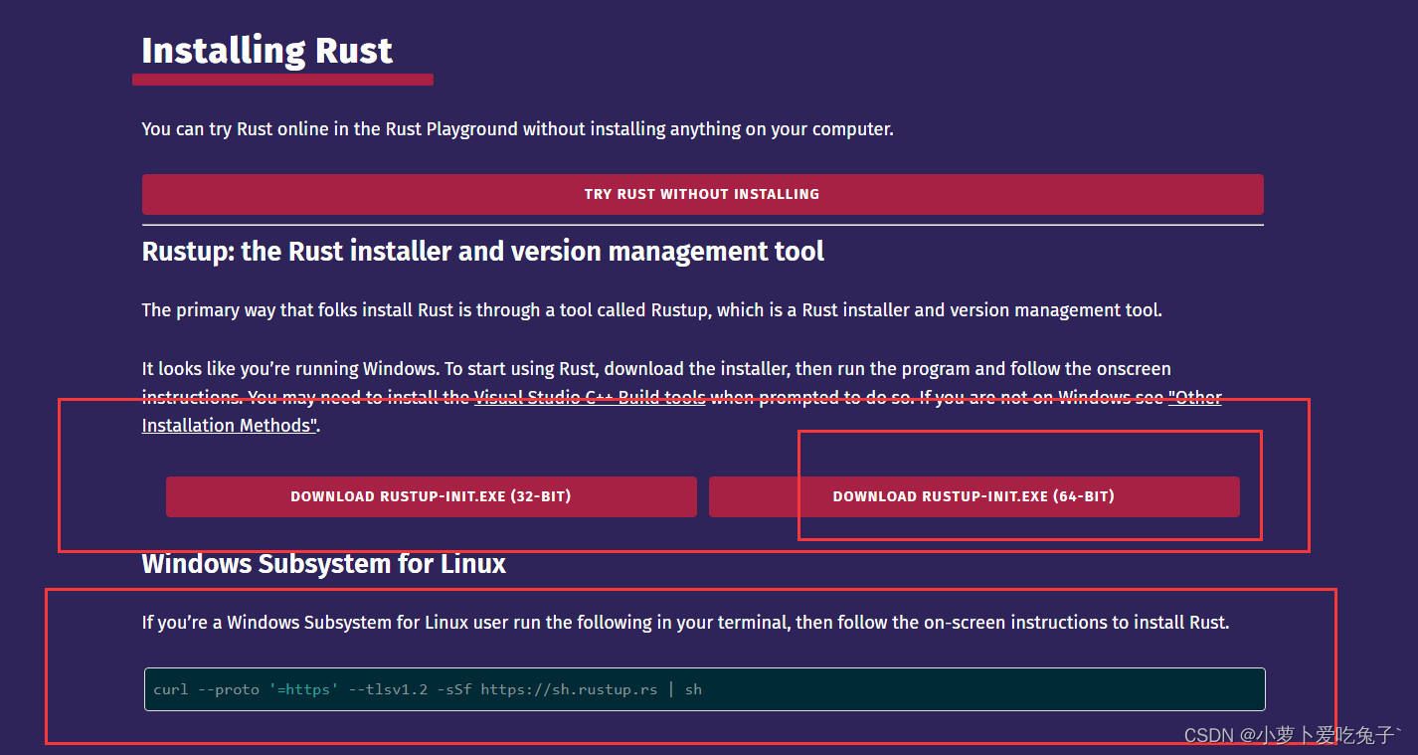Click the Windows Subsystem for Linux heading
Viewport: 1418px width, 755px height.
(324, 564)
